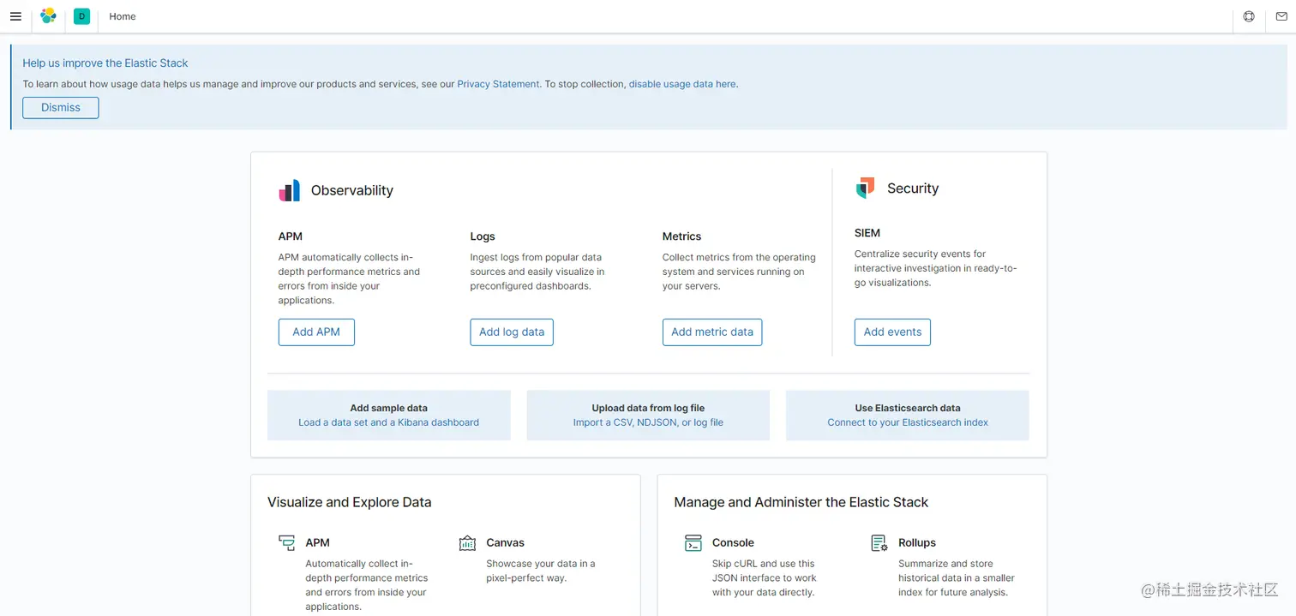
Task: Open the help menu icon
Action: (x=1249, y=16)
